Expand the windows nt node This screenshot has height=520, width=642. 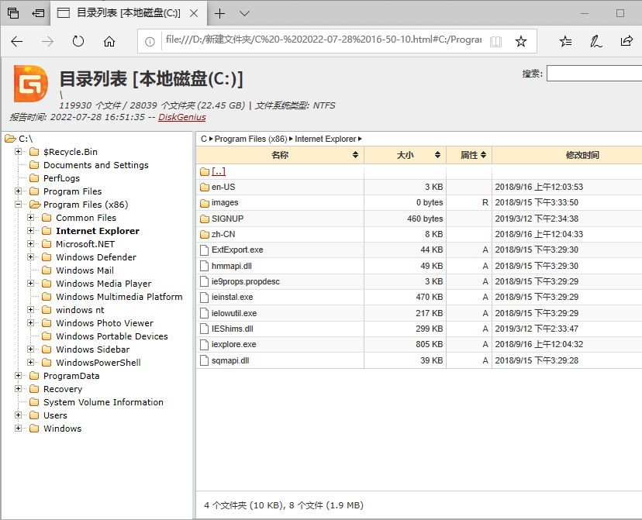[31, 310]
